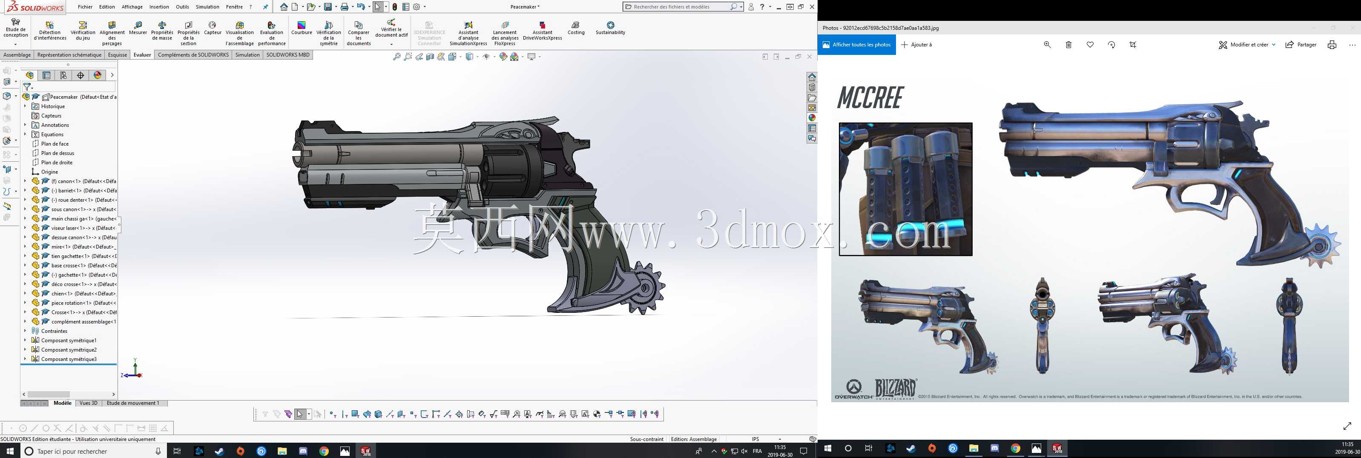Zoom in on the photo in Photos
The image size is (1361, 458).
pos(1047,45)
